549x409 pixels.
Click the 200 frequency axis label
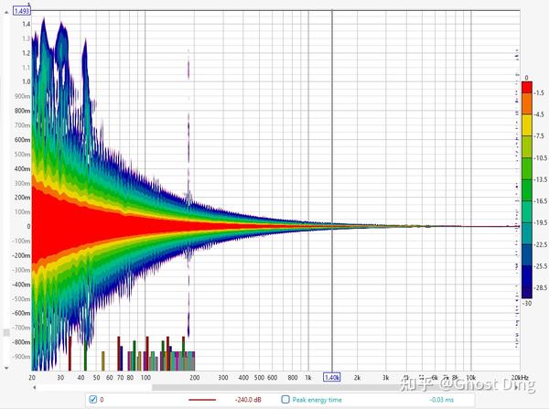(x=194, y=378)
